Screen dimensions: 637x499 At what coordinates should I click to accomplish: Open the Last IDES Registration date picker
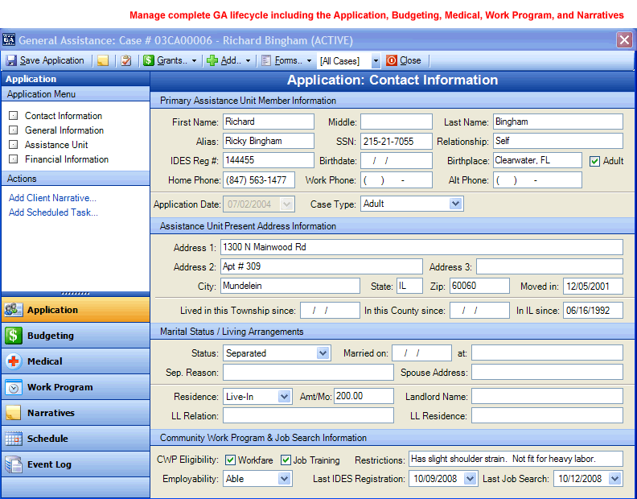(470, 479)
